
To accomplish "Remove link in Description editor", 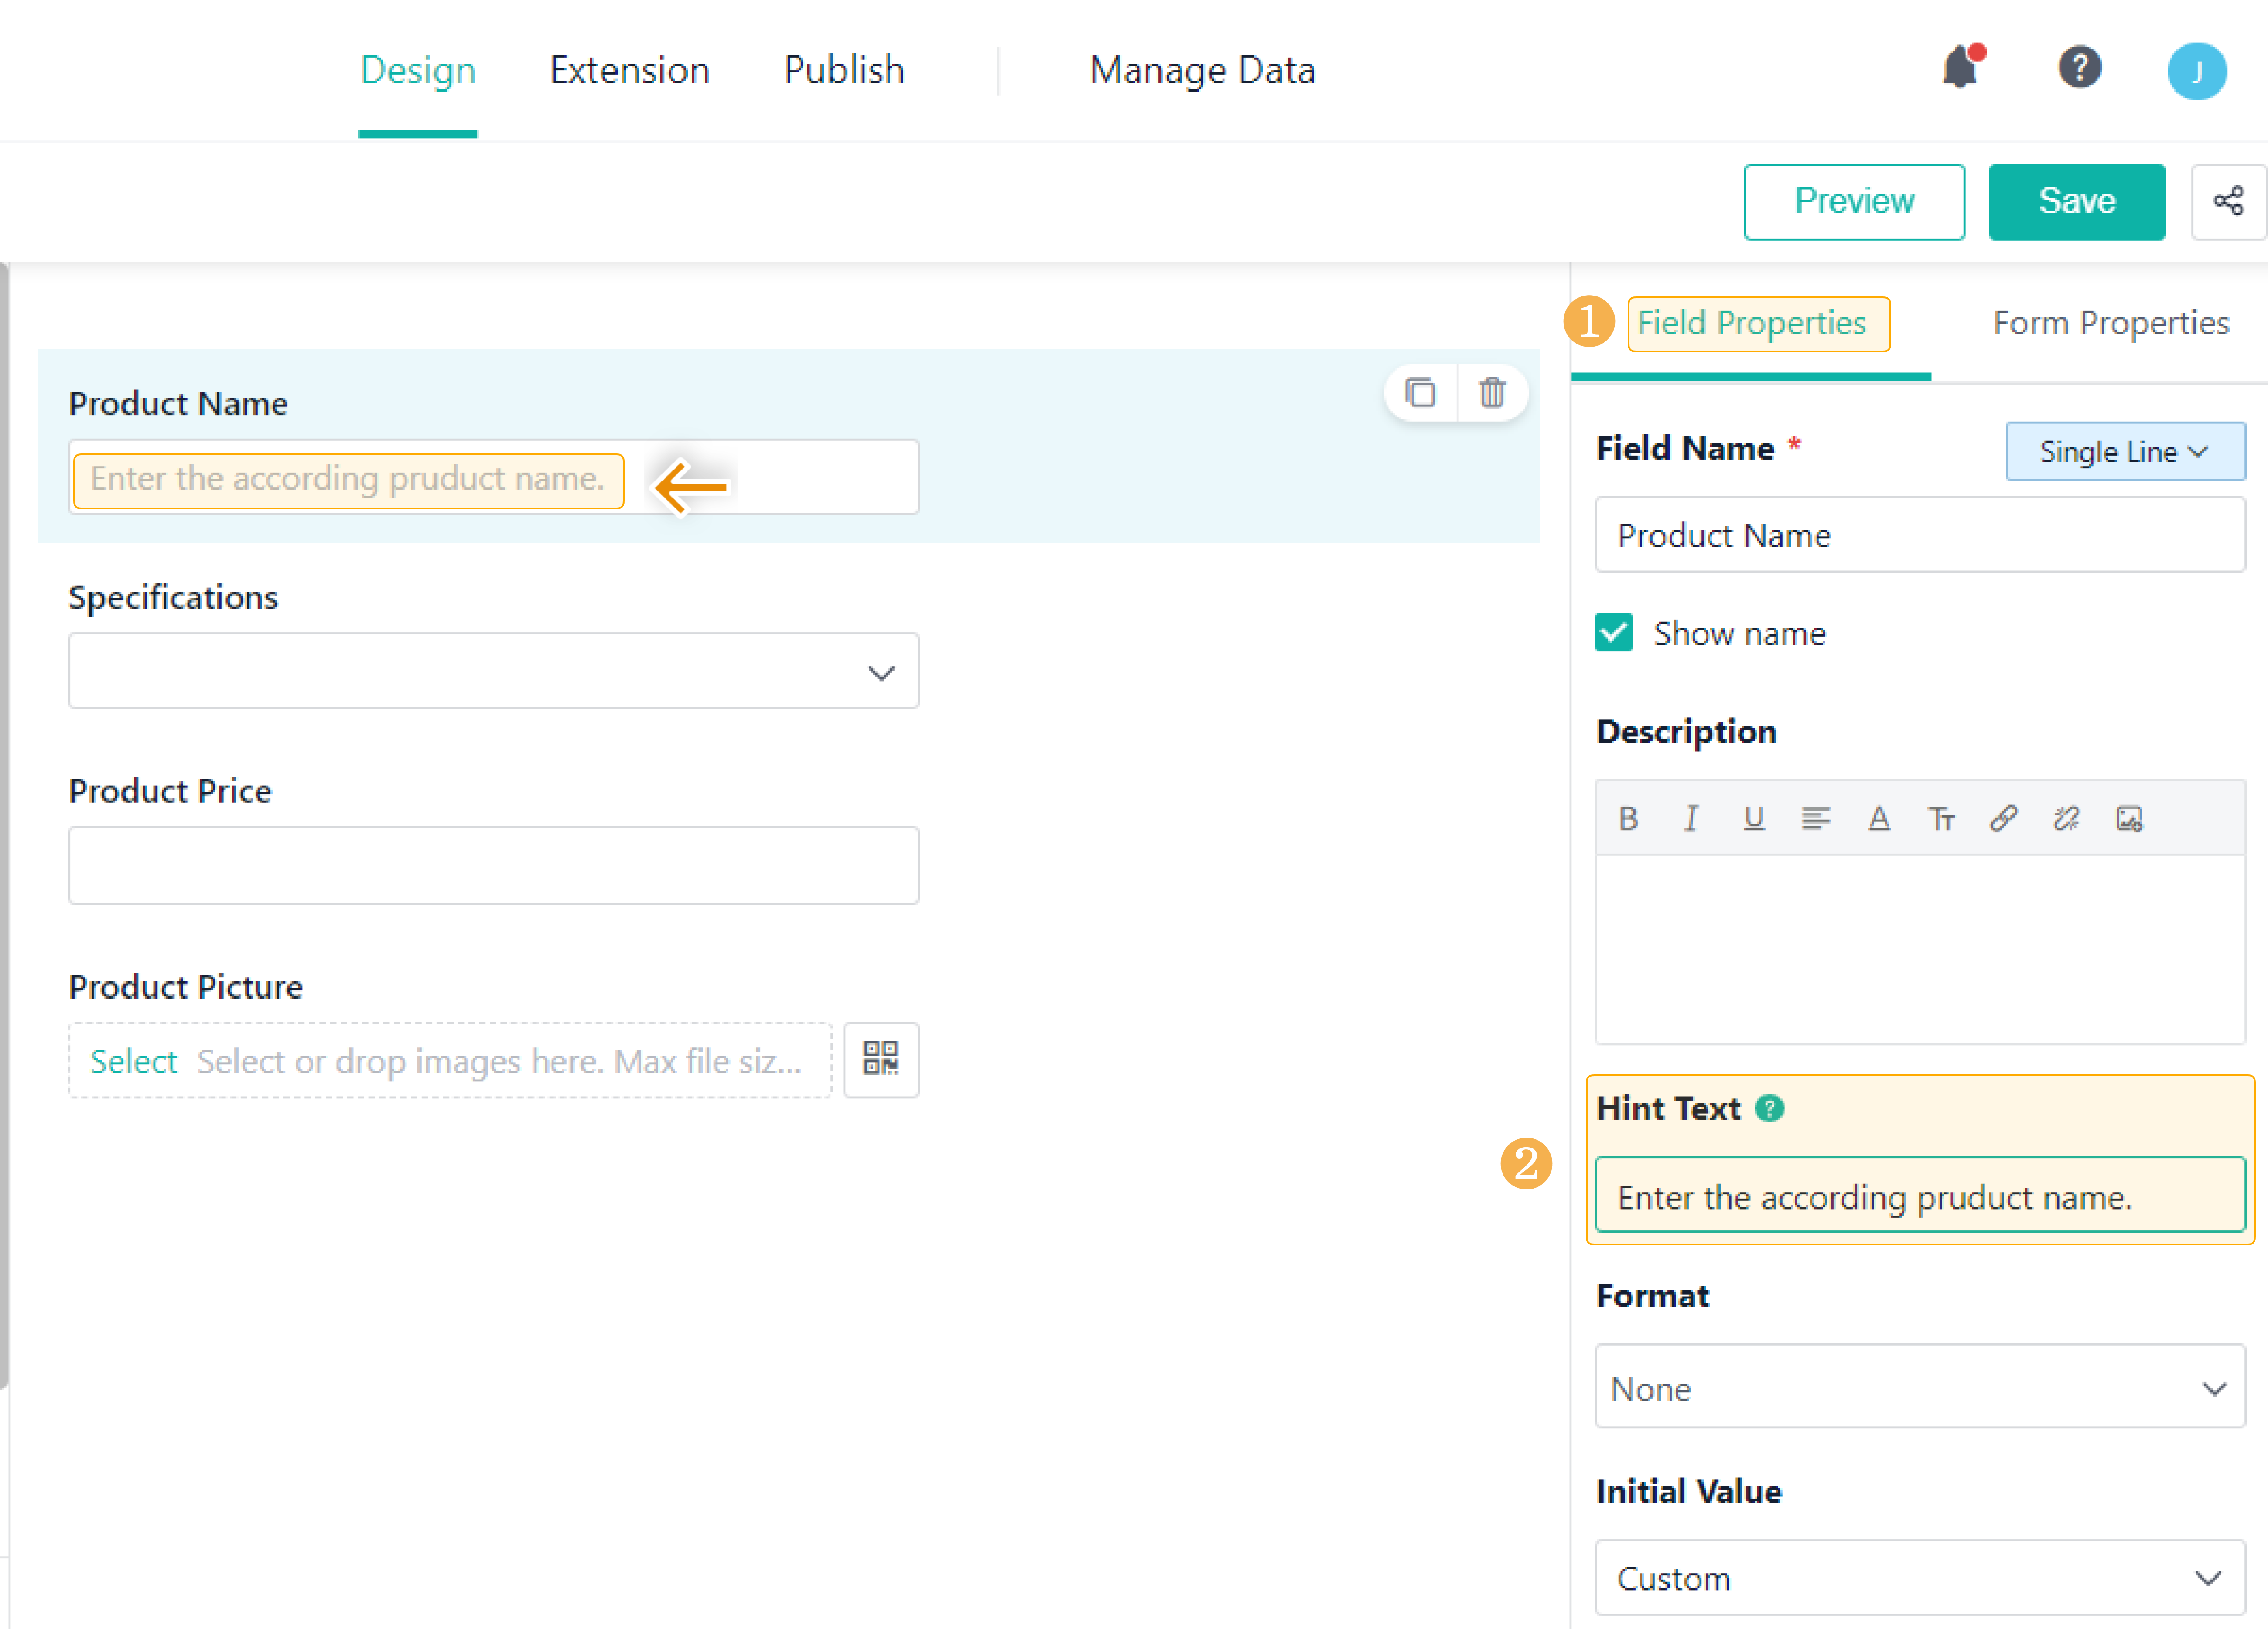I will point(2066,819).
